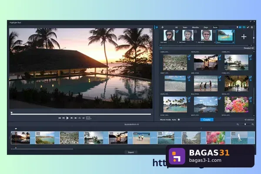Click media list scroll up arrow

point(254,51)
